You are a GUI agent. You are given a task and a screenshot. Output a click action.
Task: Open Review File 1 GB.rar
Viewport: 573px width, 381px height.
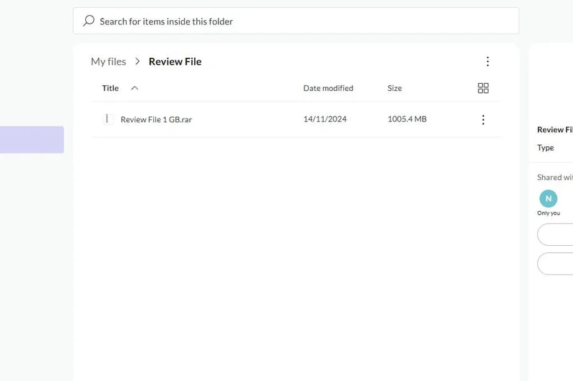[156, 119]
